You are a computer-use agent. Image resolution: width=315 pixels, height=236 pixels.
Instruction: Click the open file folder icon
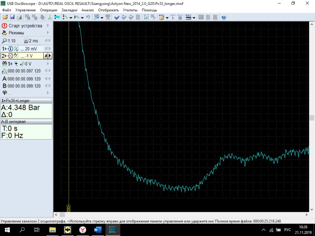(5, 17)
